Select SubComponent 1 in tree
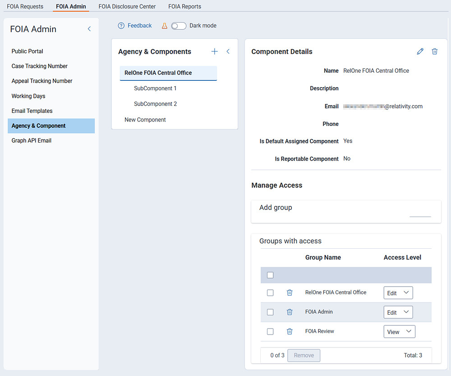451x376 pixels. click(x=155, y=88)
